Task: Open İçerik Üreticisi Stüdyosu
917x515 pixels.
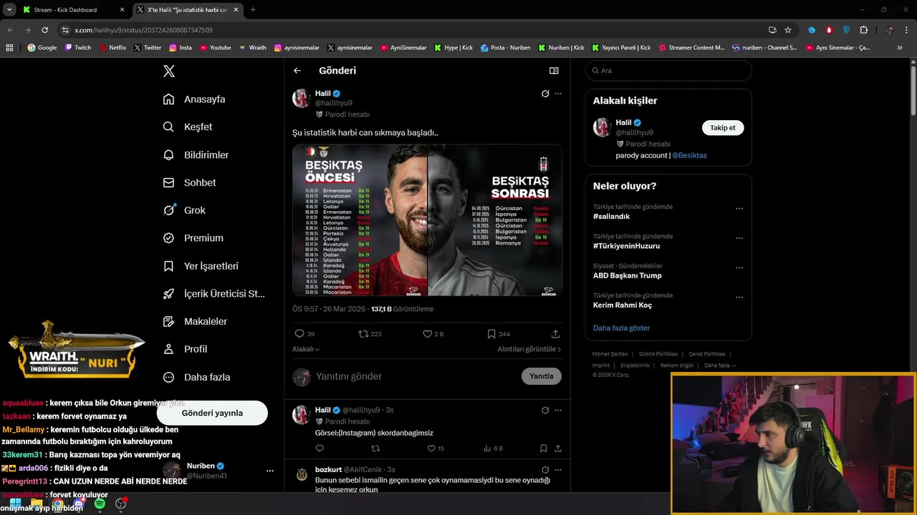Action: [213, 294]
